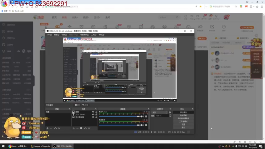
Task: Lock the display capture source with its padlock icon
Action: coord(96,117)
